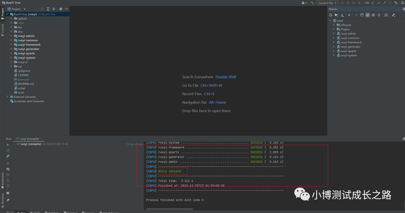This screenshot has width=405, height=213.
Task: Expand Lifecycle node in Maven panel
Action: [334, 25]
